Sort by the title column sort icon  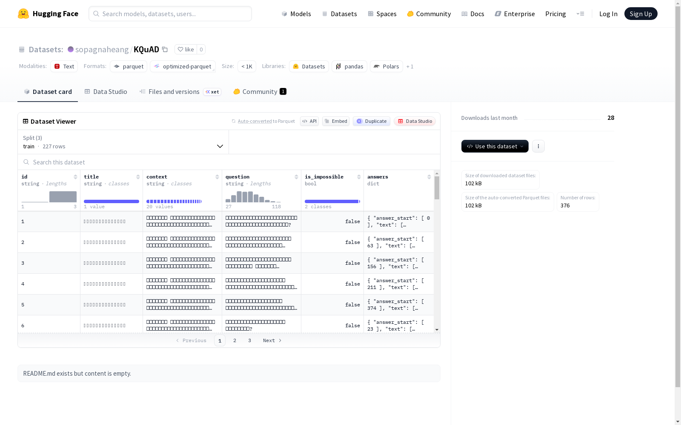tap(138, 177)
